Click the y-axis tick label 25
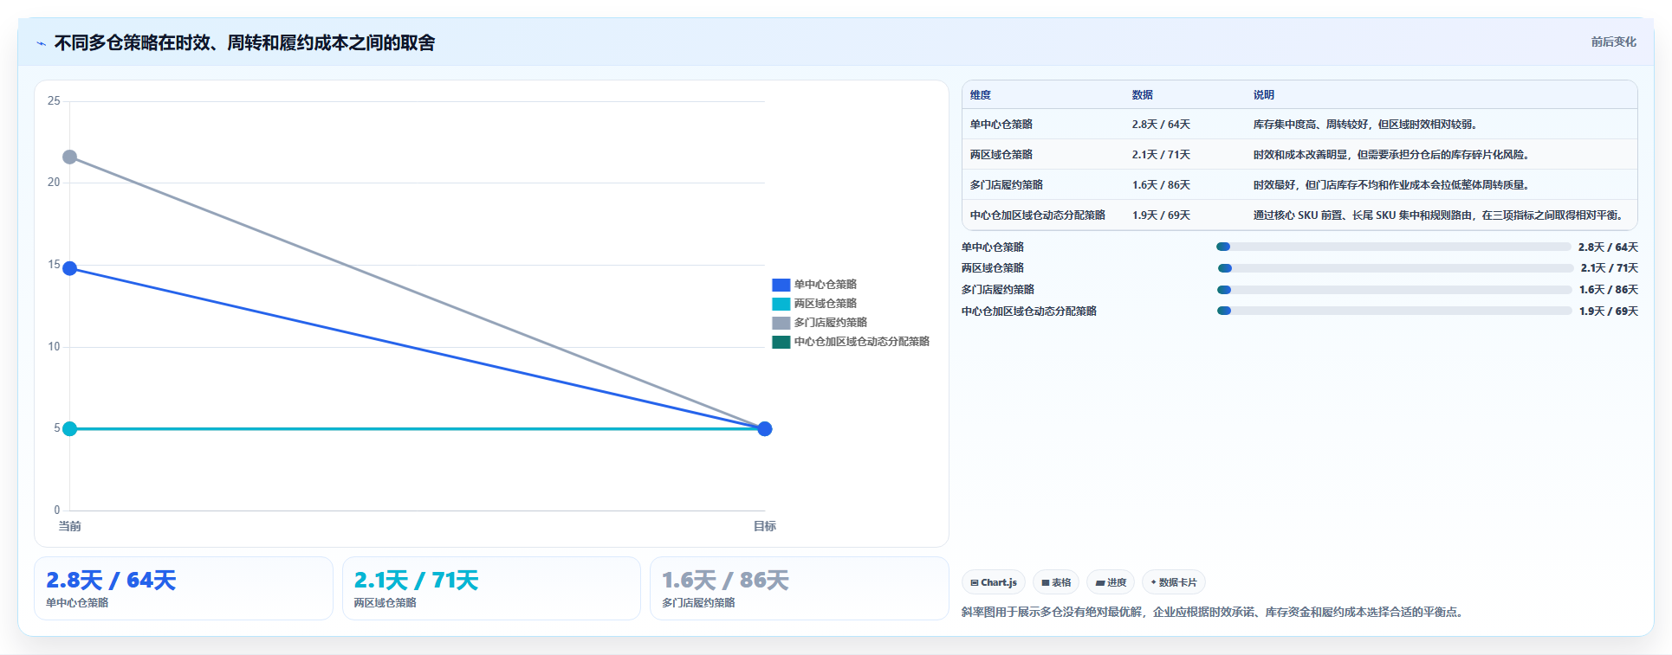 54,101
